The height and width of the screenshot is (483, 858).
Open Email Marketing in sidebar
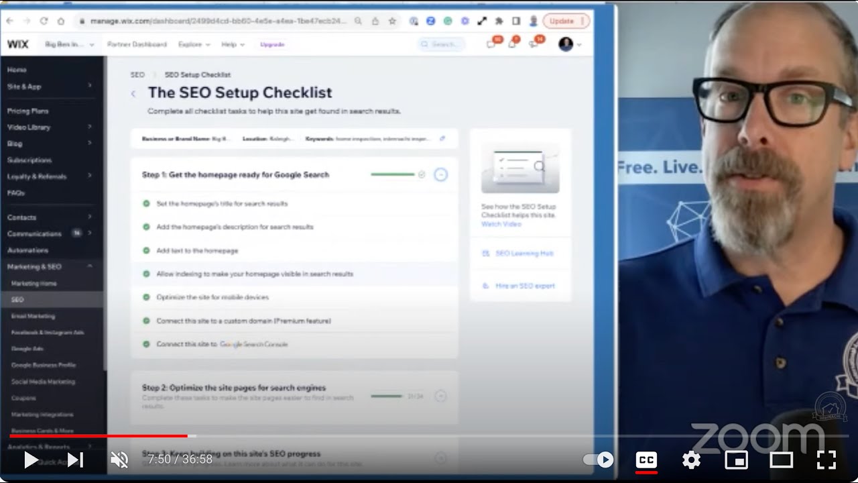tap(33, 316)
